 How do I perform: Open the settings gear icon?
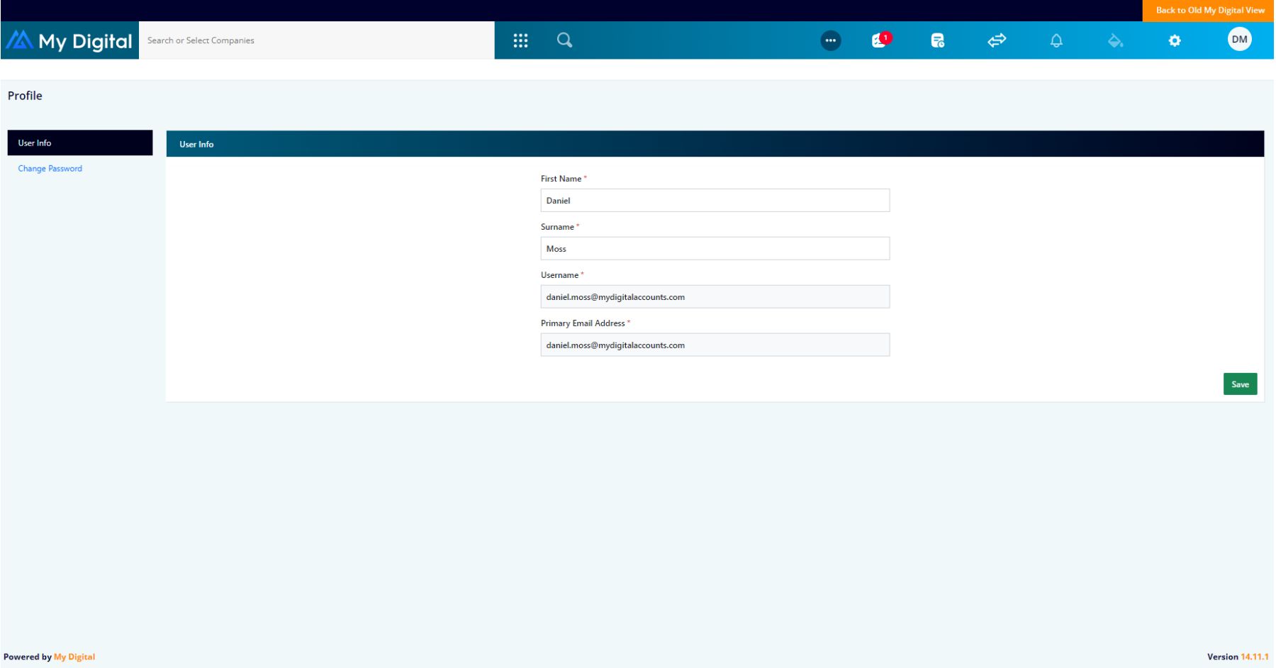click(x=1175, y=40)
